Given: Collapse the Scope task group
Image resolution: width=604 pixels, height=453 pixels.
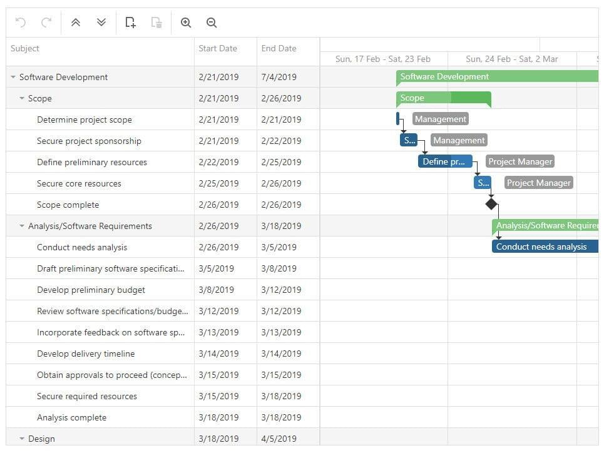Looking at the screenshot, I should tap(22, 99).
